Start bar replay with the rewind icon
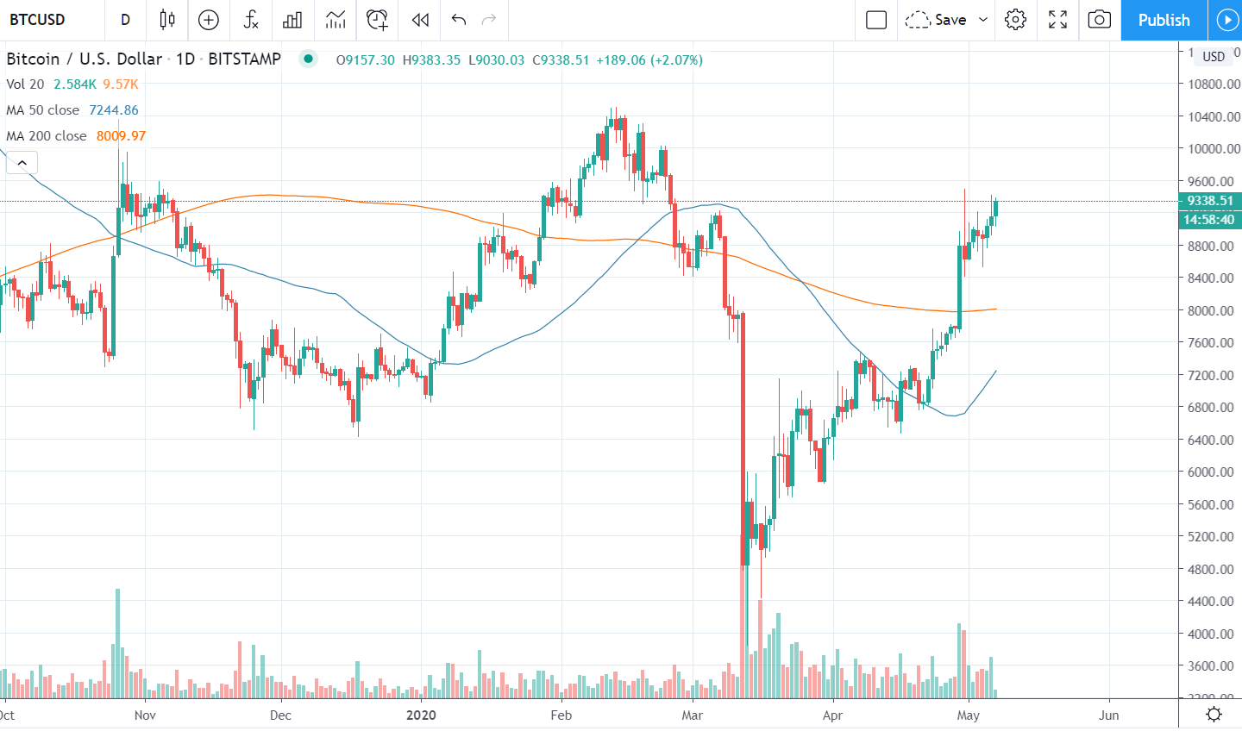The width and height of the screenshot is (1242, 731). pos(420,20)
